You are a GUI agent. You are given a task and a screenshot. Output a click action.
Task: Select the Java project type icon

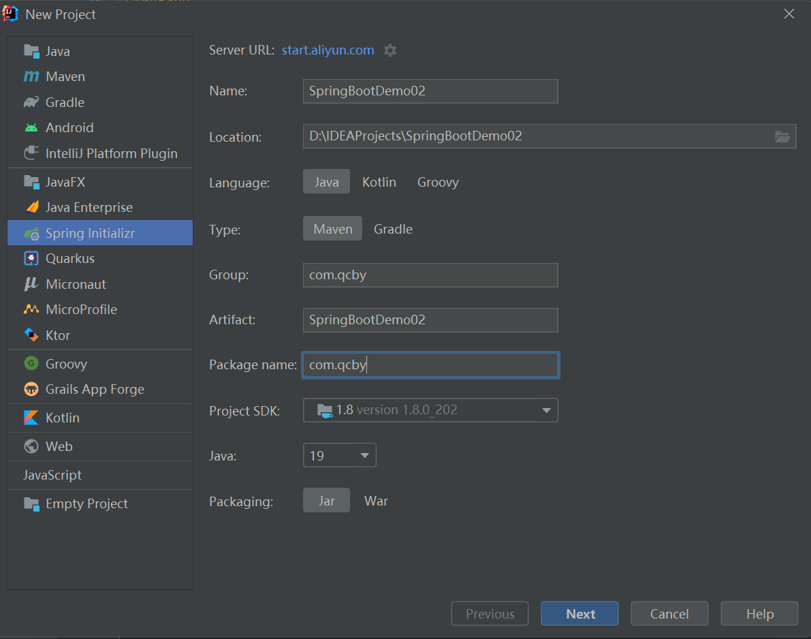click(x=31, y=51)
